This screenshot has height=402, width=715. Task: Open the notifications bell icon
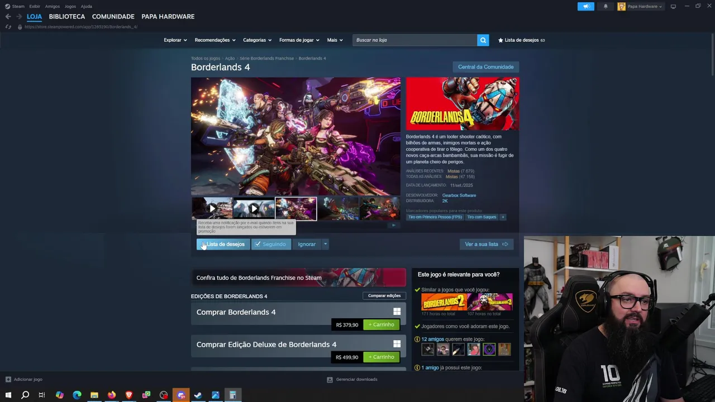coord(606,6)
